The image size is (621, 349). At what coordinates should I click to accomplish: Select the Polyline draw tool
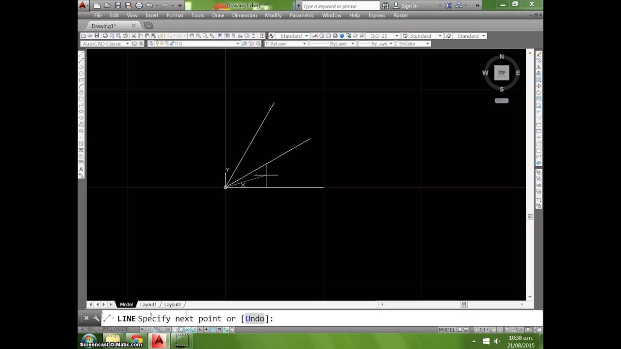click(x=81, y=66)
